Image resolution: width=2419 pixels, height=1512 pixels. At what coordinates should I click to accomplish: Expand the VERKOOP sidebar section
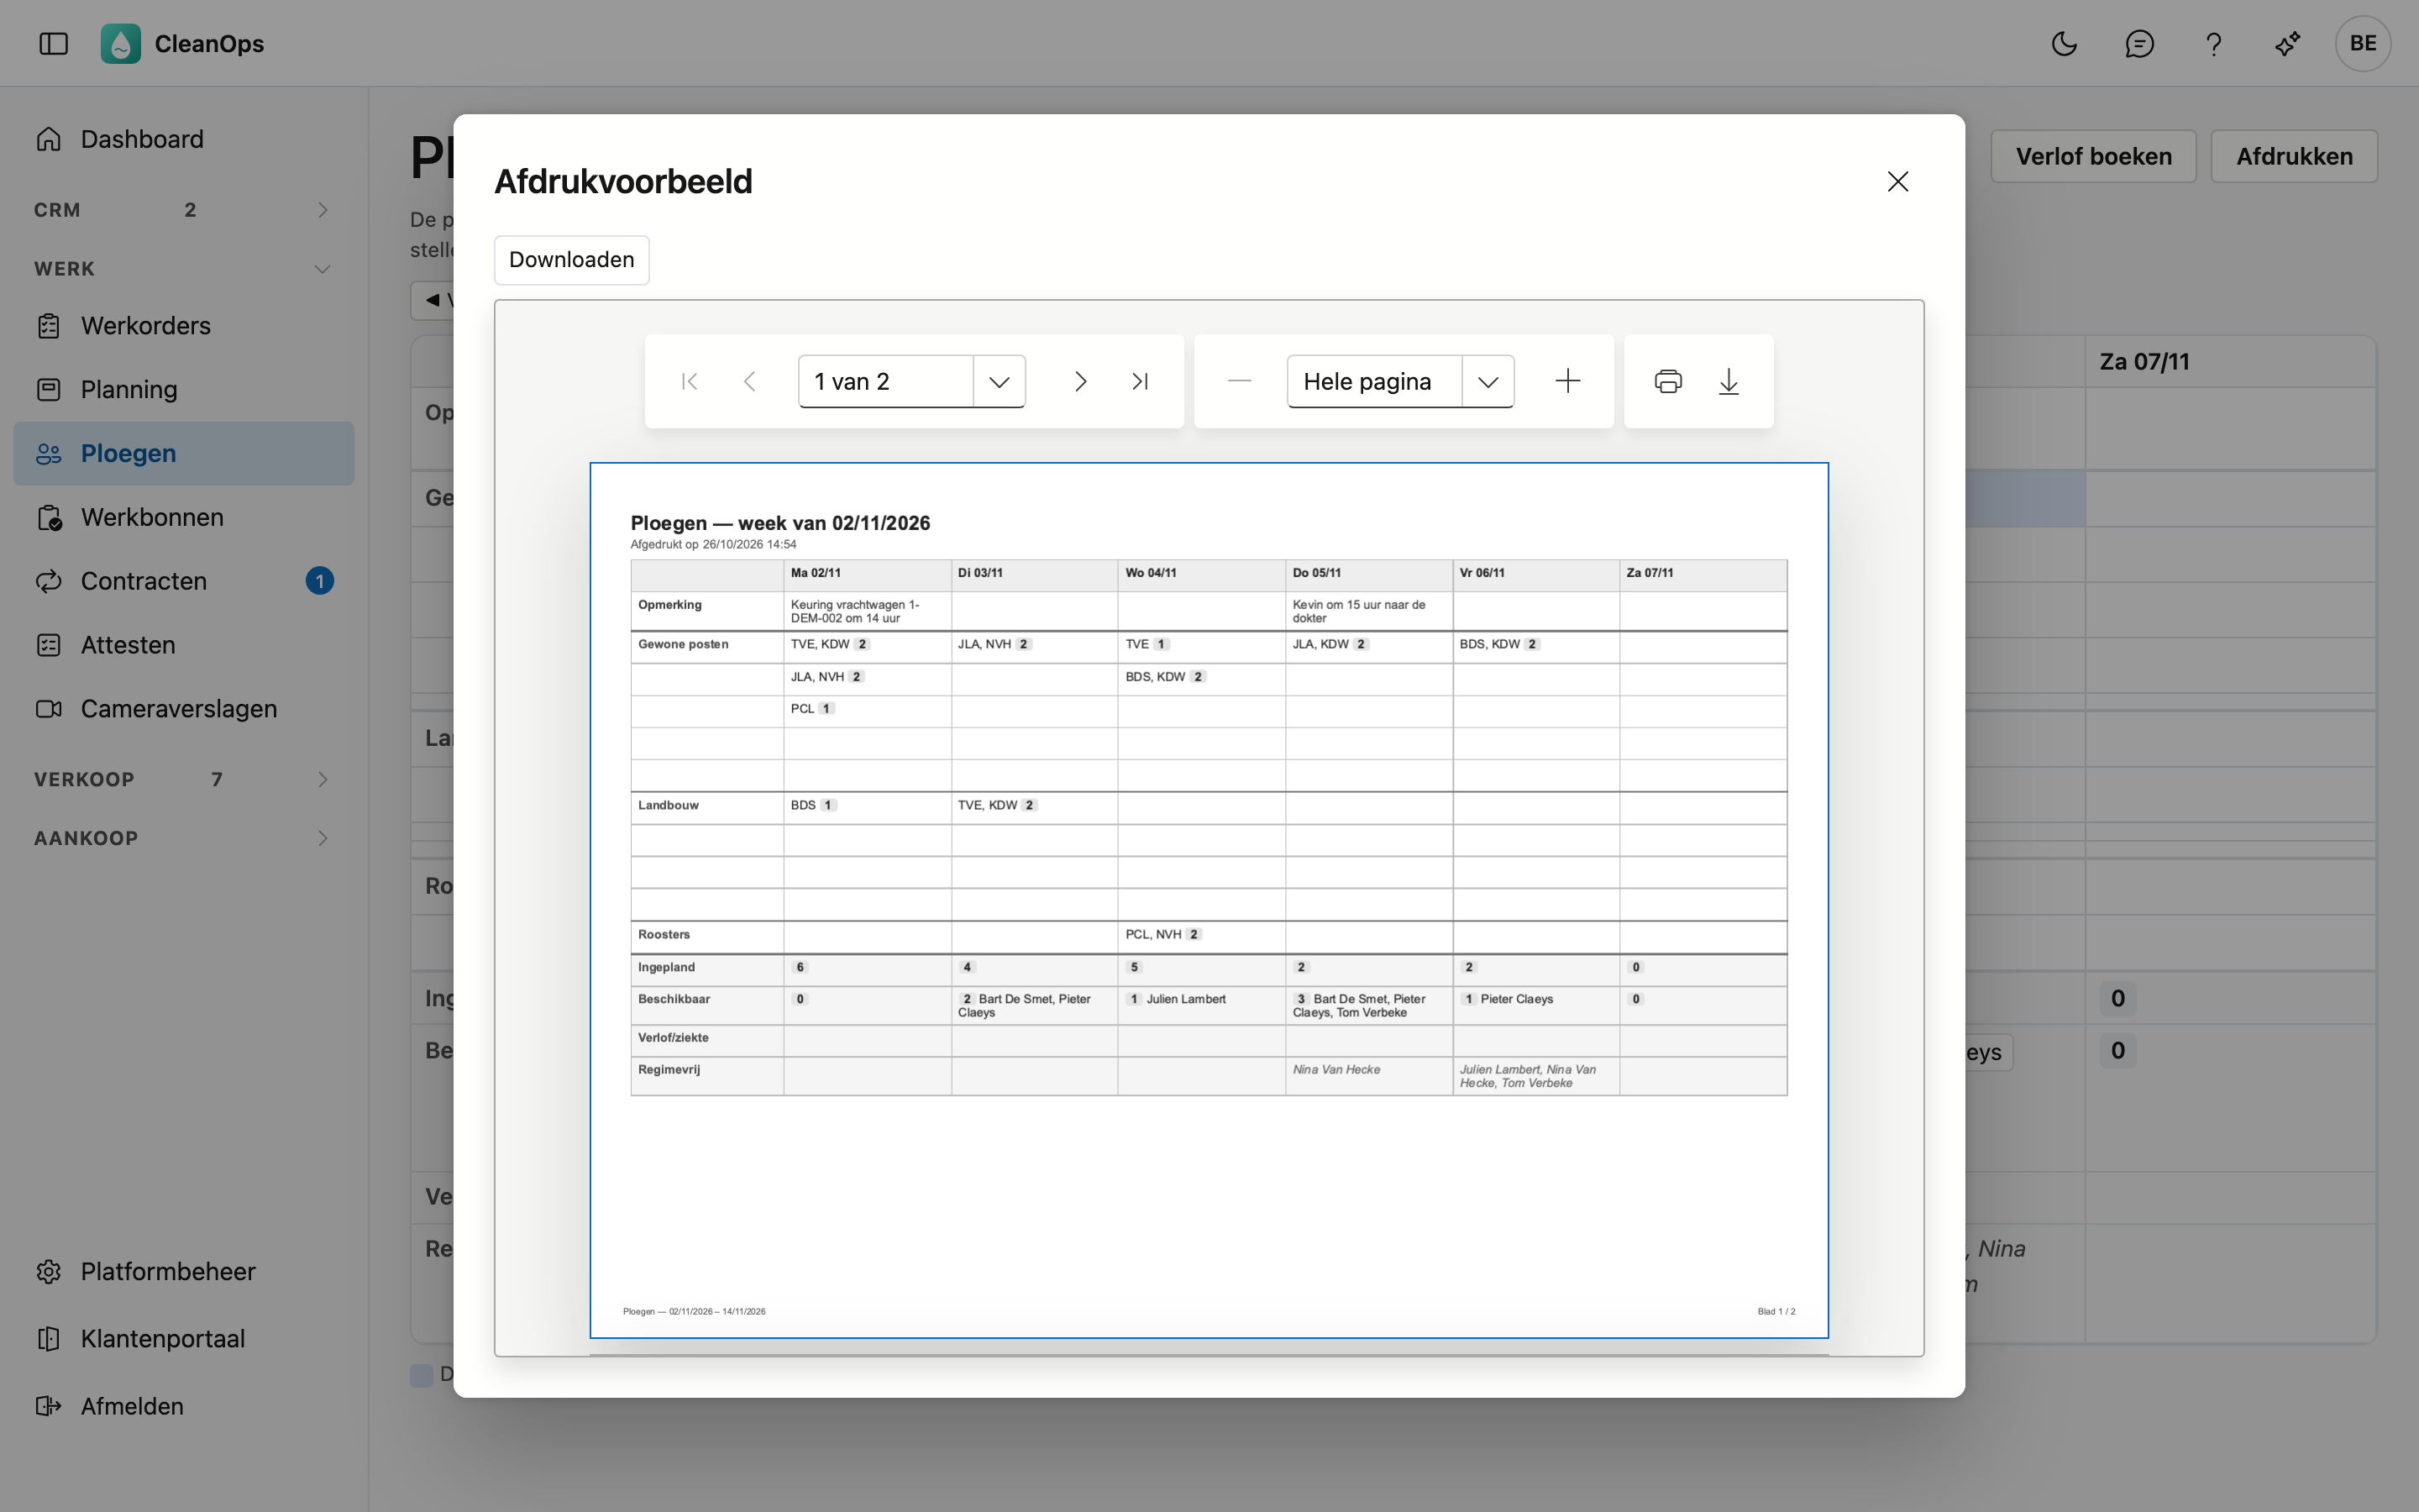(x=184, y=779)
